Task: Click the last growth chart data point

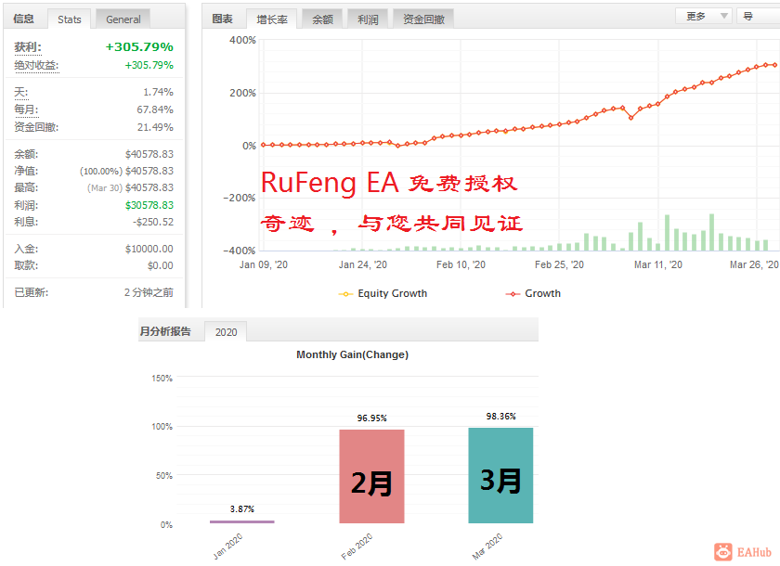Action: 774,65
